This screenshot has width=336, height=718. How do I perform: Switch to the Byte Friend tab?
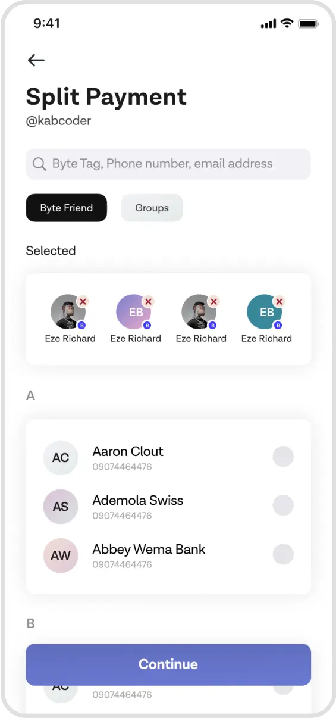coord(67,208)
